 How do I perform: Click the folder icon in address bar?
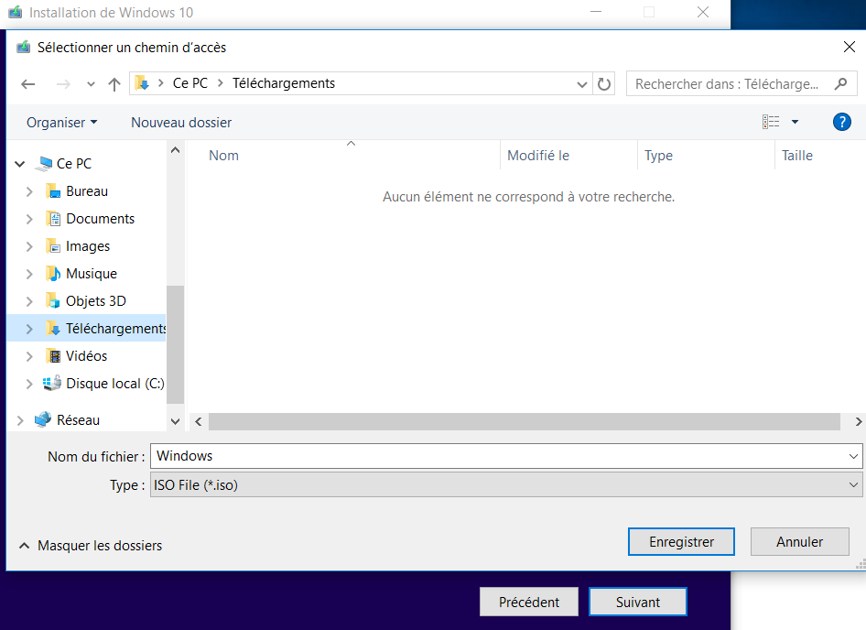142,83
